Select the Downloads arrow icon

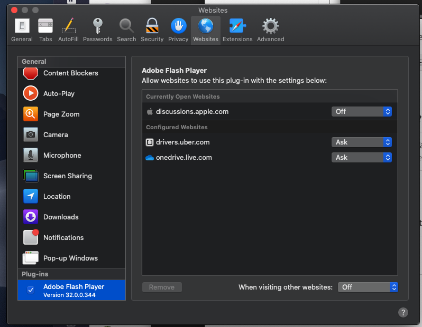(x=31, y=217)
